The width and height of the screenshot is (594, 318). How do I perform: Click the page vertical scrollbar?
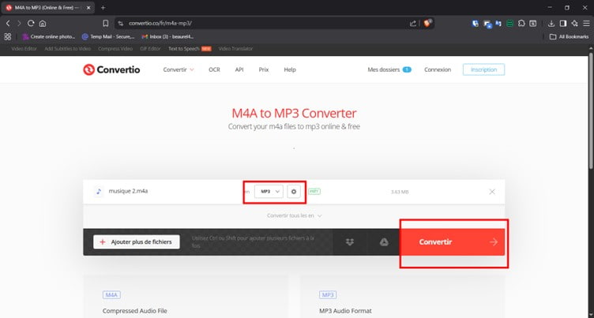[x=591, y=112]
